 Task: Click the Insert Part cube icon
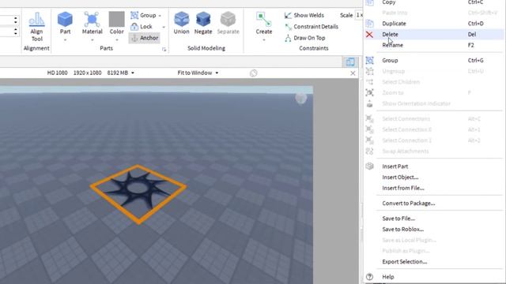[x=369, y=166]
